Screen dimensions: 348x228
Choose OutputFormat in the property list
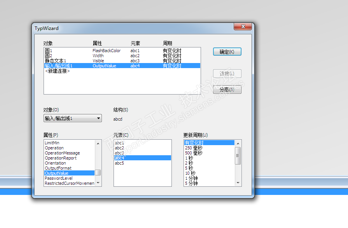(x=70, y=168)
